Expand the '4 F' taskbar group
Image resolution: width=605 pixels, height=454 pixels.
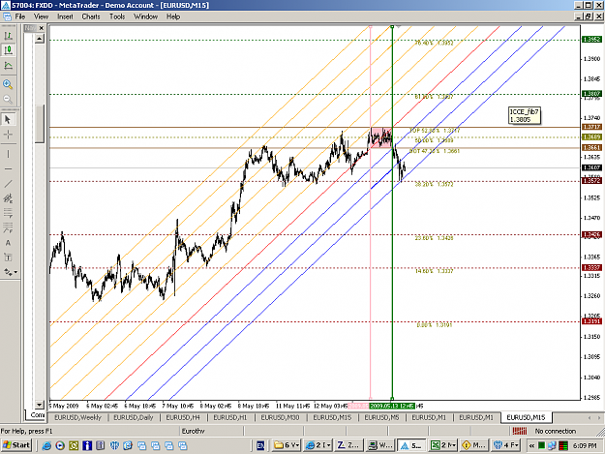coord(506,445)
